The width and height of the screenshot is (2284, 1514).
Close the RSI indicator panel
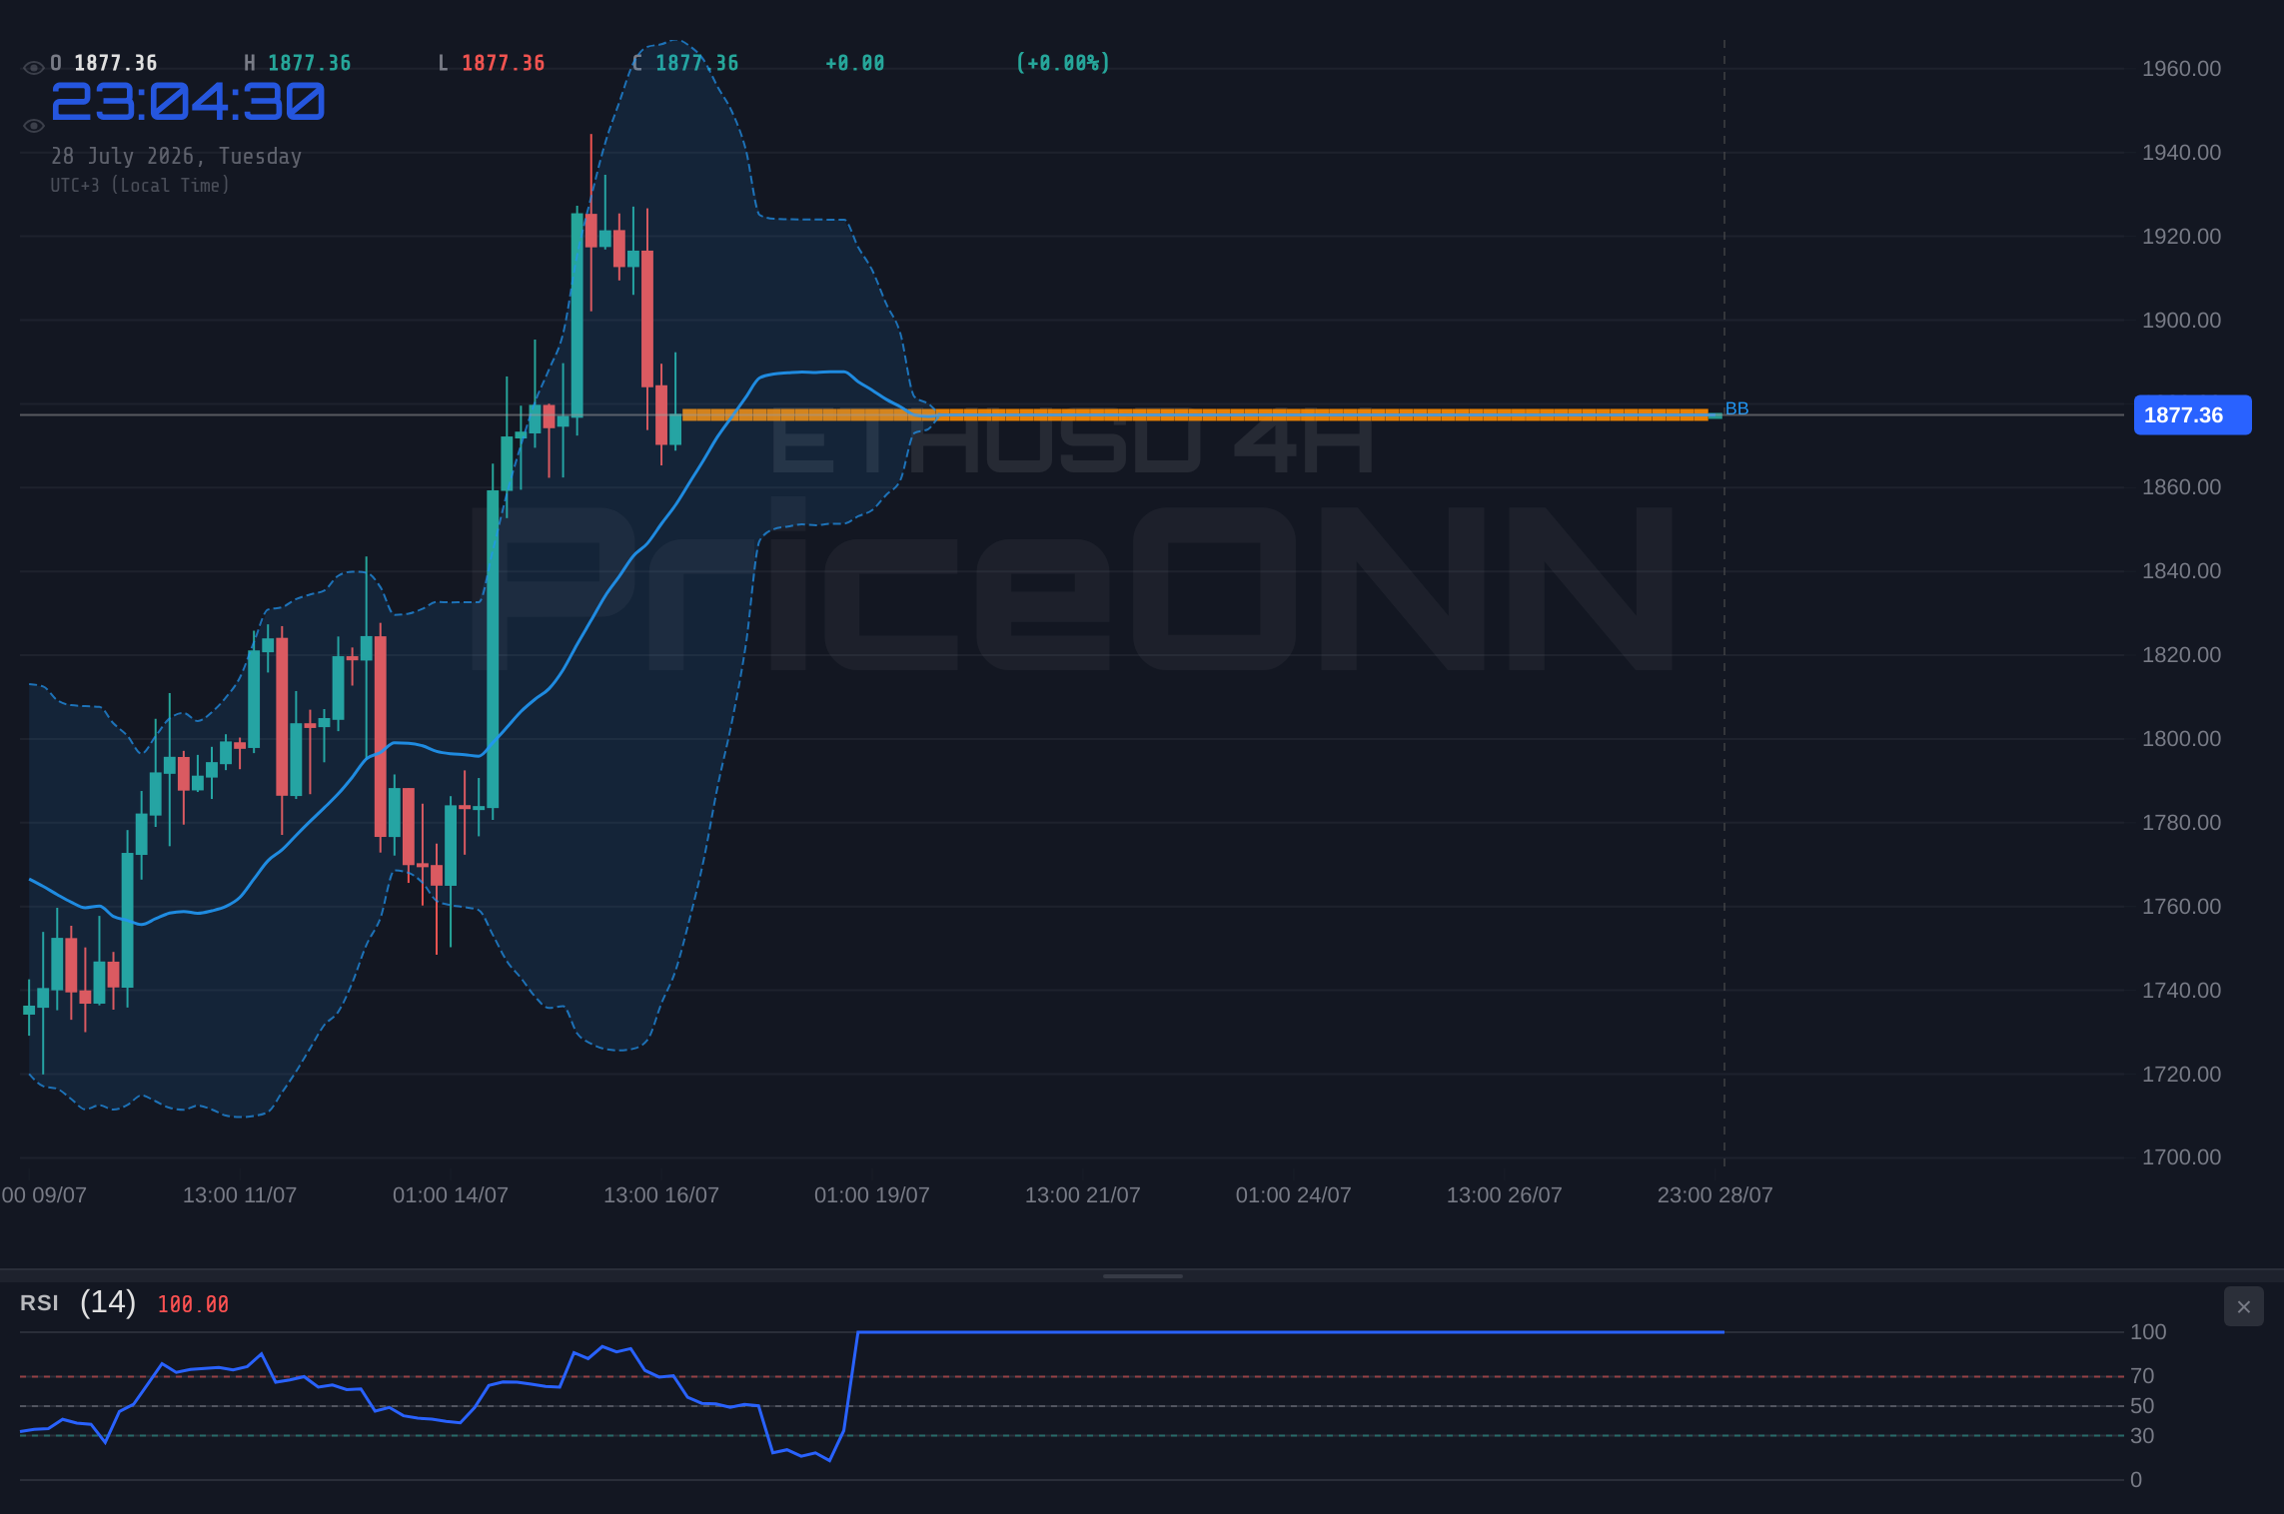2243,1306
